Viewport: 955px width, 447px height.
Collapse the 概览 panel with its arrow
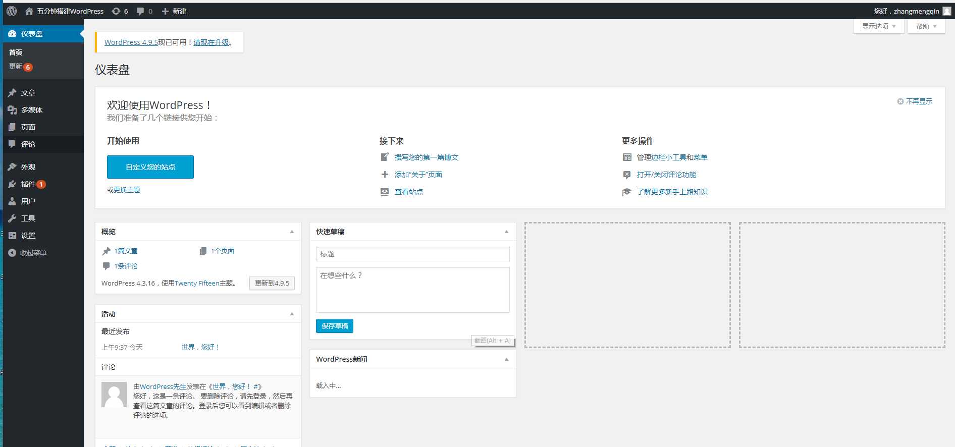(292, 232)
